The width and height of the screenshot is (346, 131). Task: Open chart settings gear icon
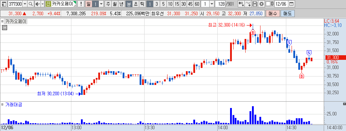(262, 4)
